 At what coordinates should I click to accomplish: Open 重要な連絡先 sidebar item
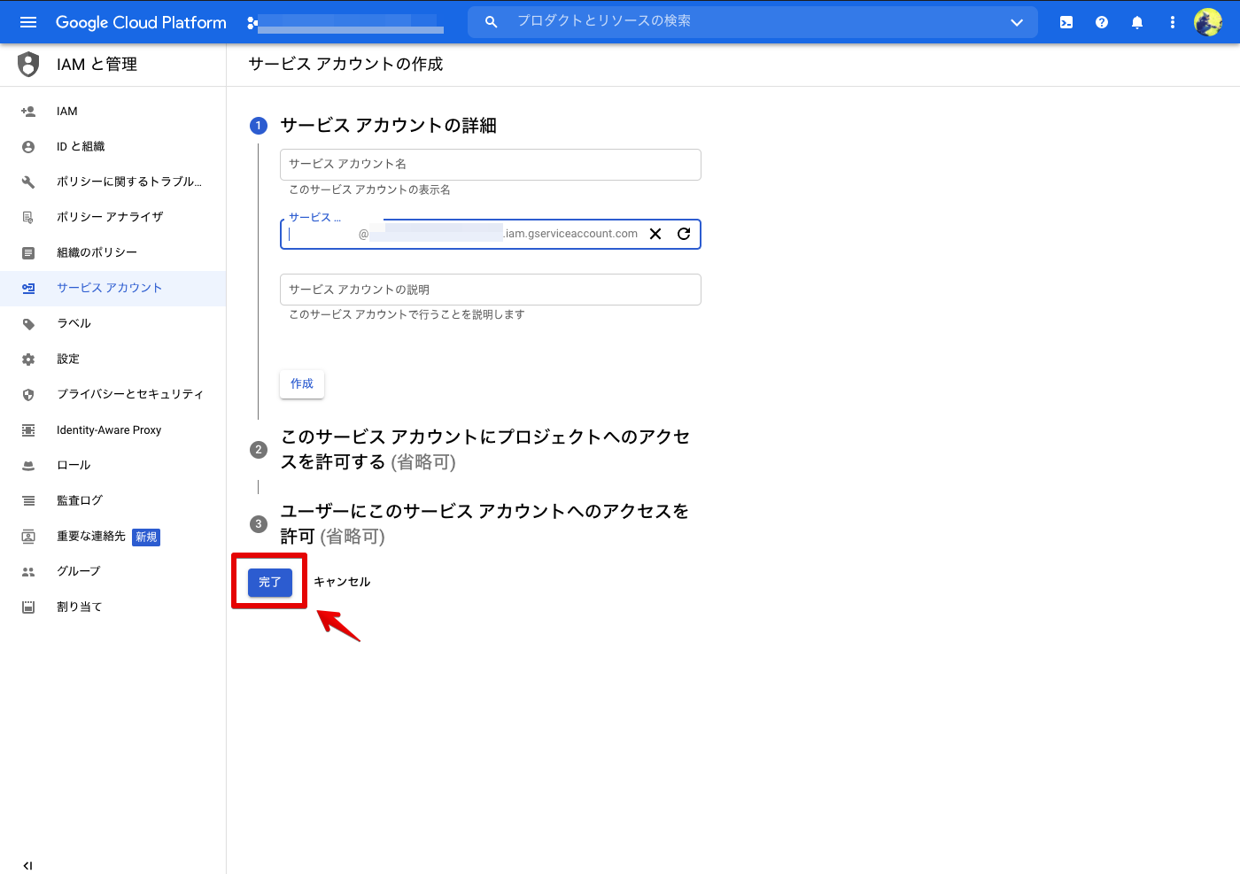tap(112, 537)
